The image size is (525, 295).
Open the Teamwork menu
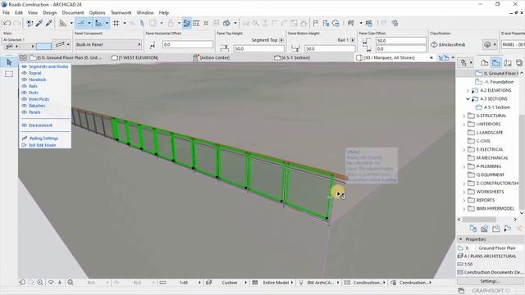pos(121,13)
